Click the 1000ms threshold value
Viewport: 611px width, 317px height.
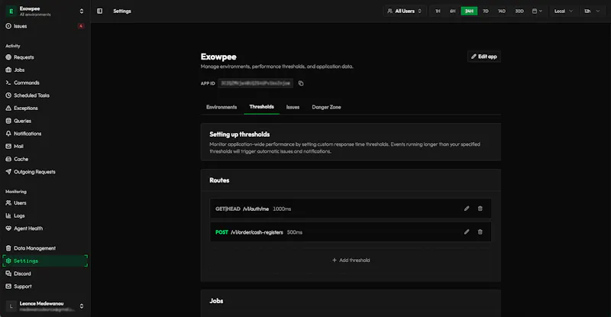coord(282,209)
